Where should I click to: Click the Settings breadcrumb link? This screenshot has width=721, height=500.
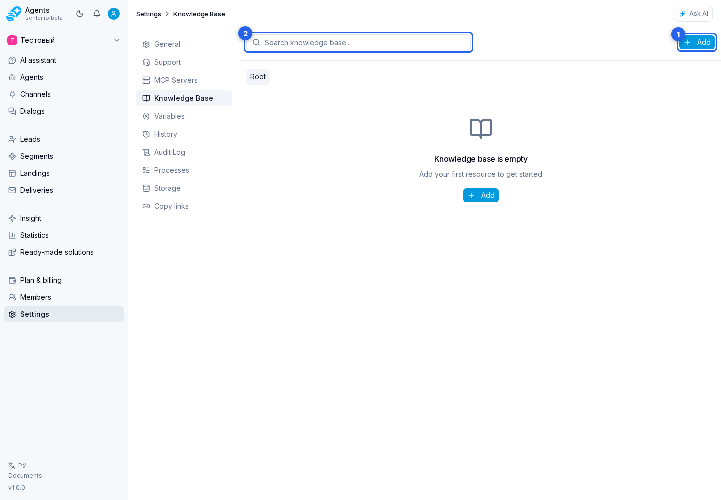pos(149,14)
